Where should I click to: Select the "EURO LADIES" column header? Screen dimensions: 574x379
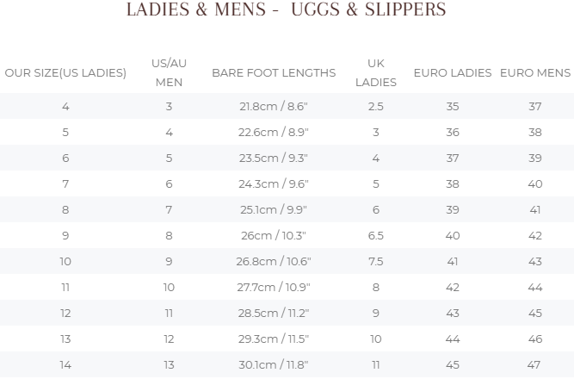[x=453, y=73]
